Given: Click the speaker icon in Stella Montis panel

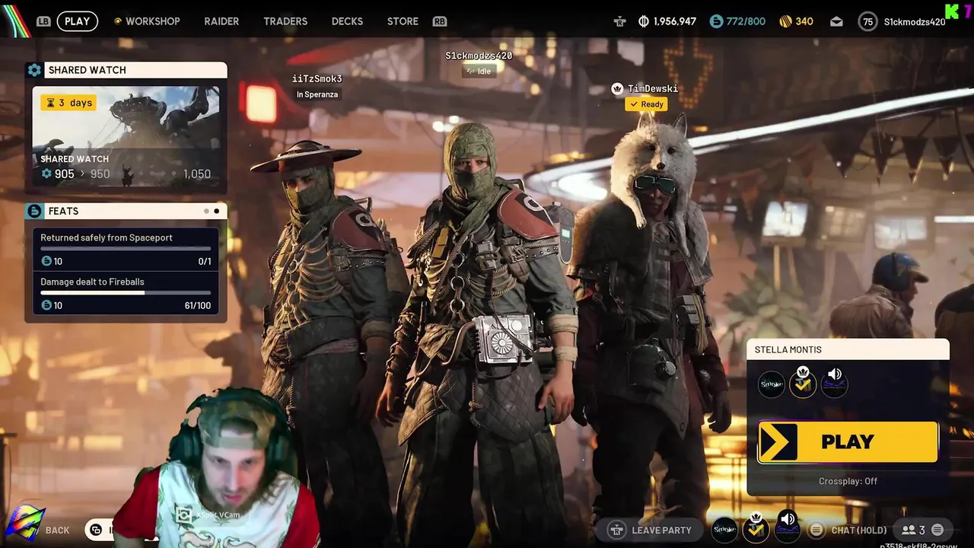Looking at the screenshot, I should click(835, 374).
